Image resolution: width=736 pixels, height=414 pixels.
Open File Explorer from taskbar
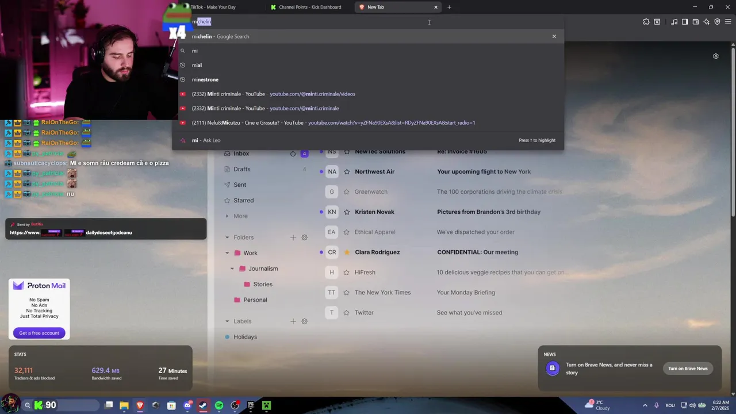(x=124, y=405)
